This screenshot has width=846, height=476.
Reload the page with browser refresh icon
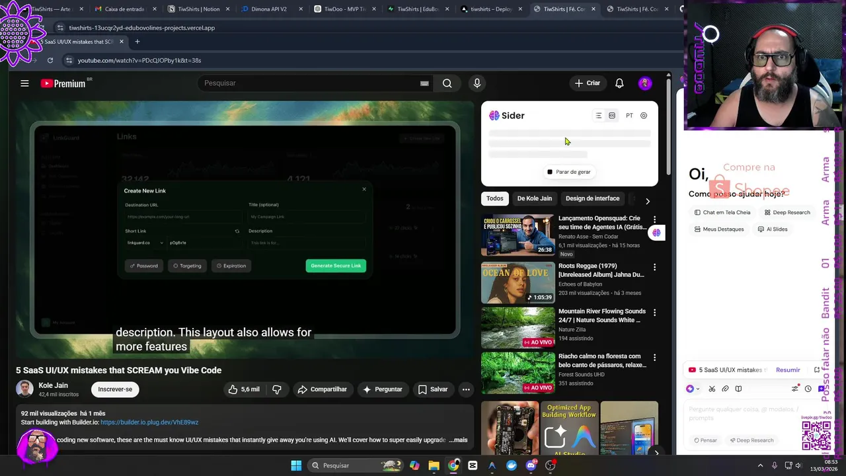[50, 60]
